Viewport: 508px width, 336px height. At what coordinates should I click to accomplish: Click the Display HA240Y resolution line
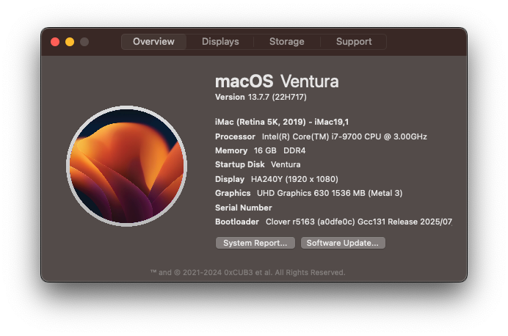point(277,179)
